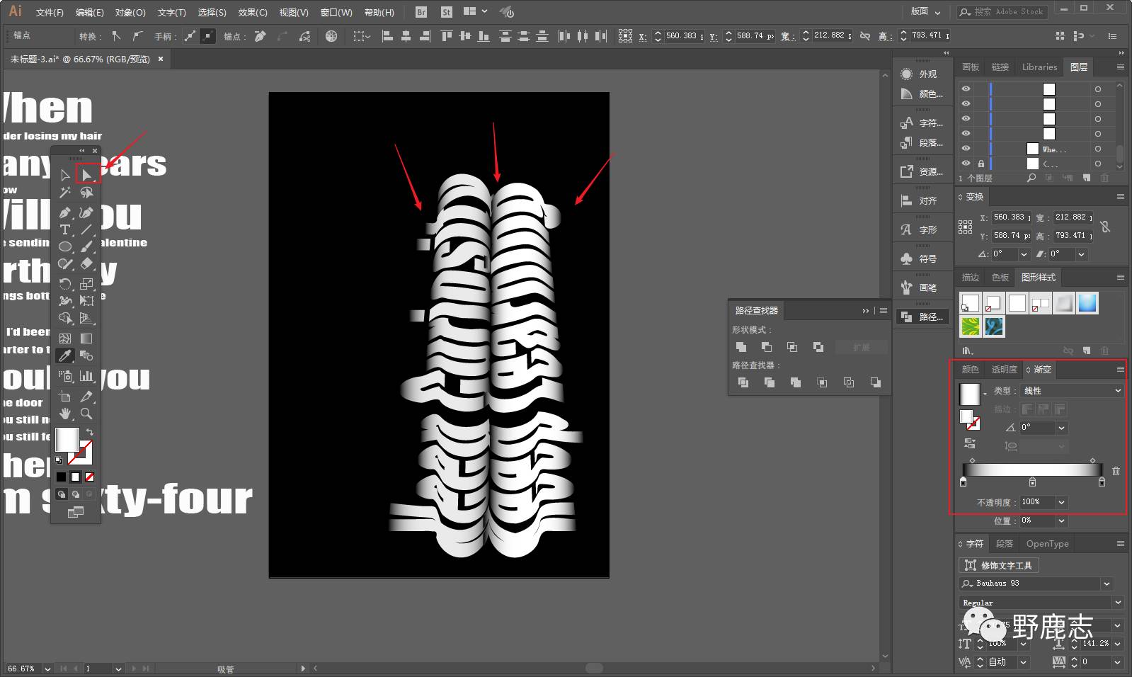Switch to the Libraries panel tab

point(1039,67)
